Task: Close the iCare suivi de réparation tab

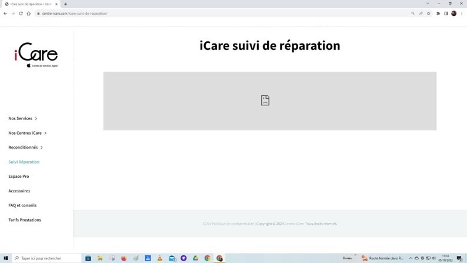Action: [x=56, y=4]
